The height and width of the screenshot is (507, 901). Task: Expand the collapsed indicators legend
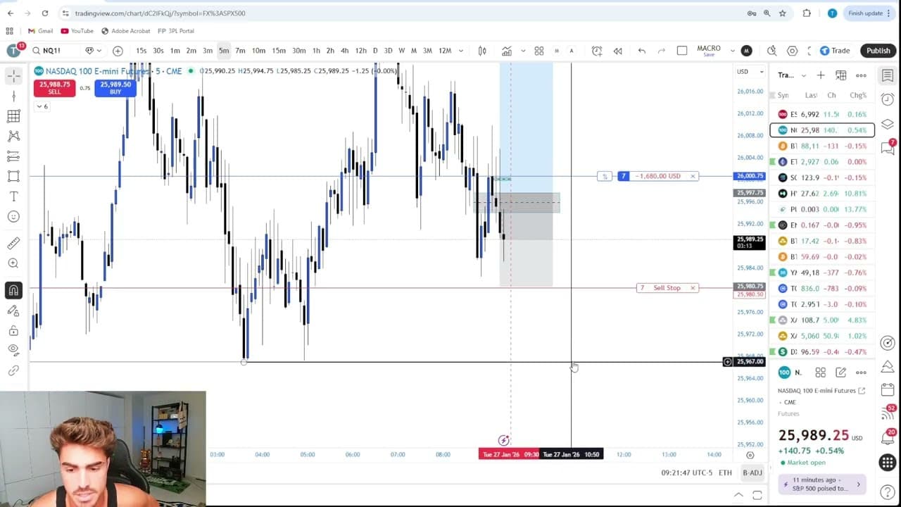click(x=42, y=106)
